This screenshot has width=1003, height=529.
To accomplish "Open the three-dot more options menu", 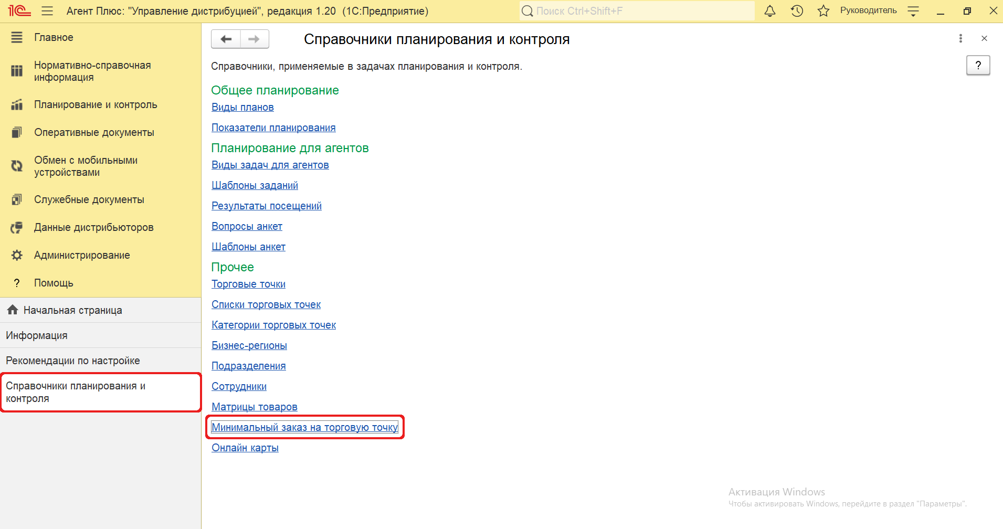I will [x=960, y=38].
